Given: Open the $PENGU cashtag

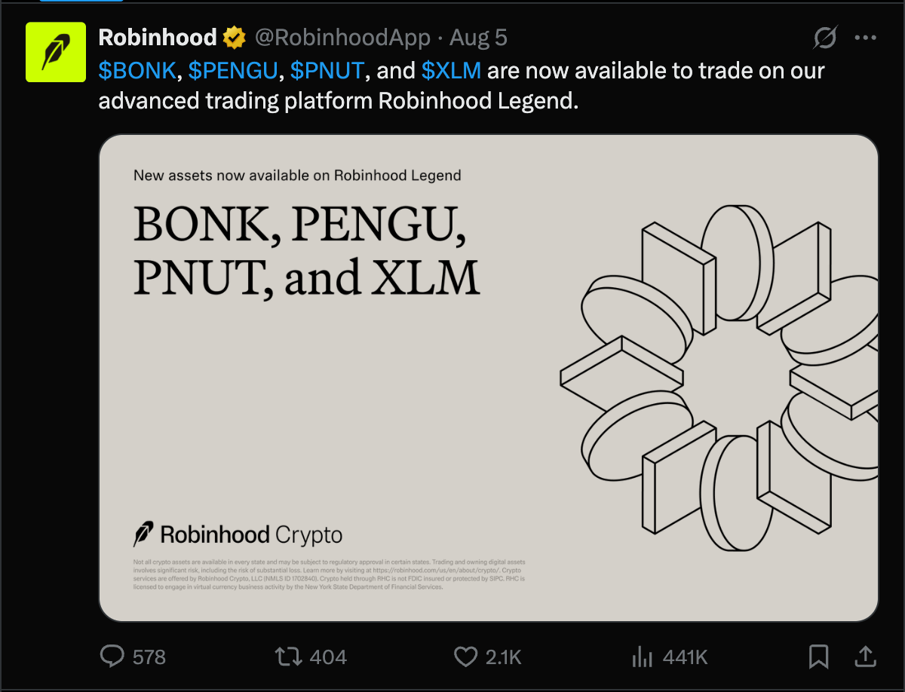Looking at the screenshot, I should click(x=230, y=70).
